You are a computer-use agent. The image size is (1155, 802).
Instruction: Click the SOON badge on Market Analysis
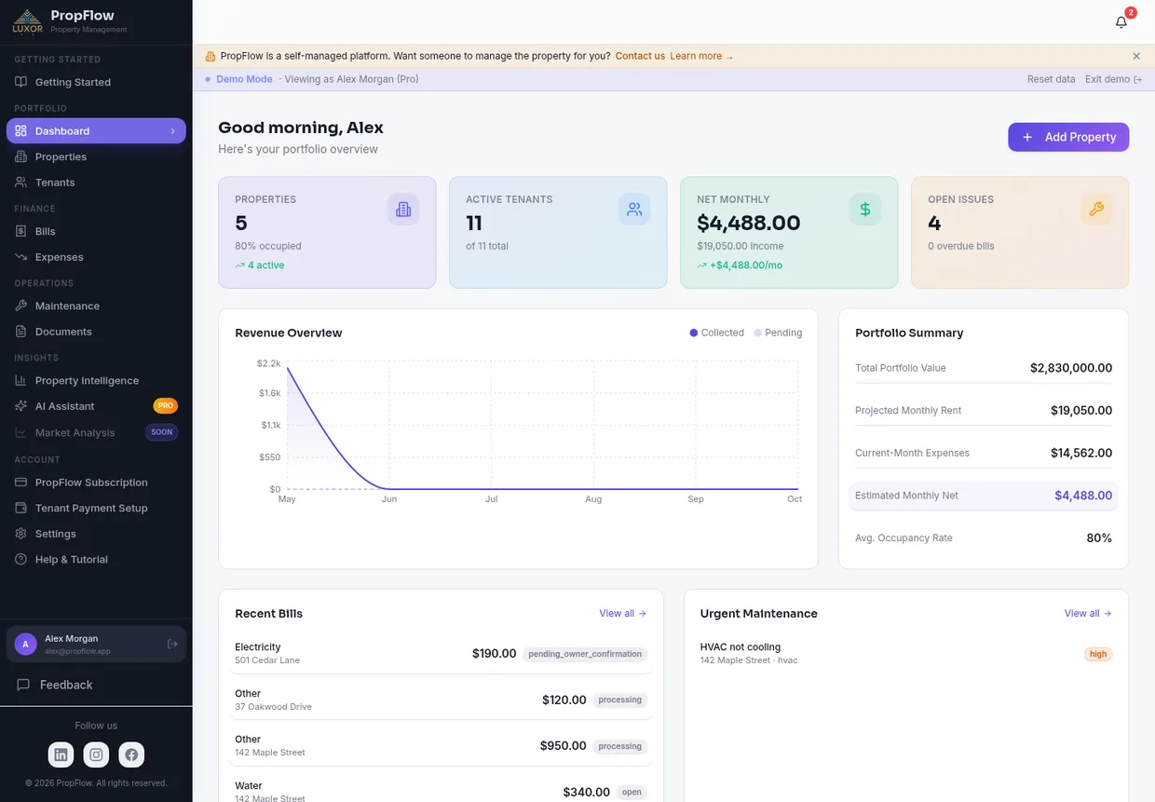(x=161, y=432)
